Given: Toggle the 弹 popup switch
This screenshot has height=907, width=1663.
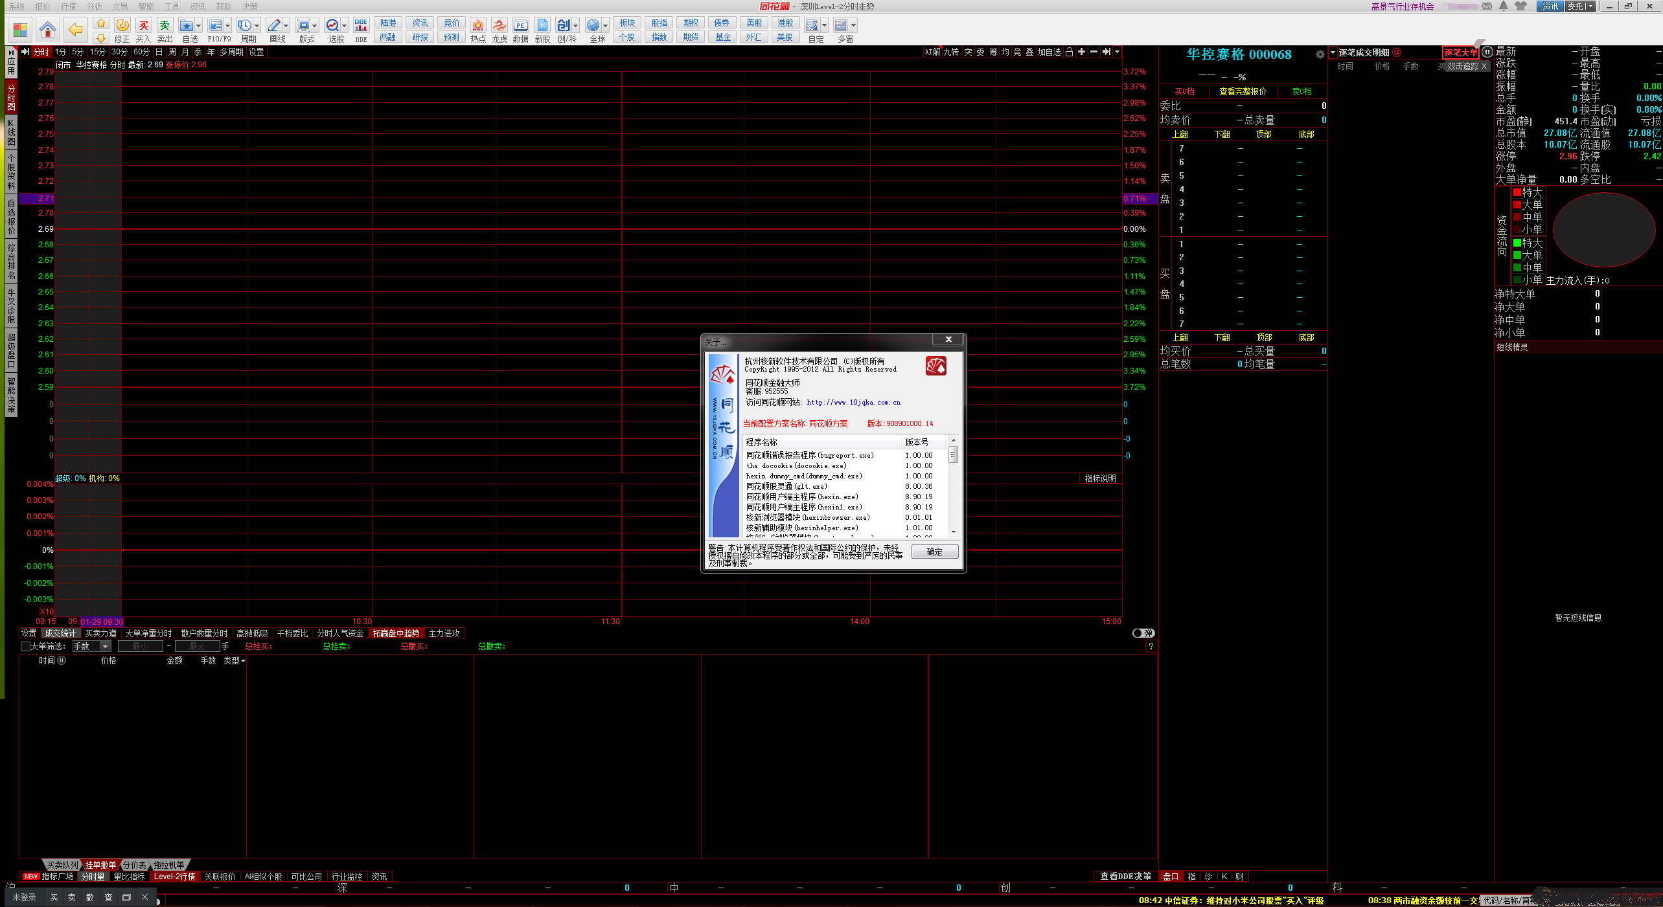Looking at the screenshot, I should point(1143,633).
